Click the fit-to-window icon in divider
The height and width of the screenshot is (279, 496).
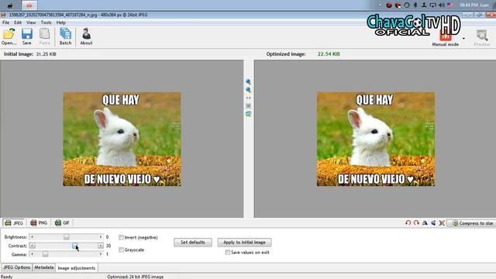coord(248,105)
